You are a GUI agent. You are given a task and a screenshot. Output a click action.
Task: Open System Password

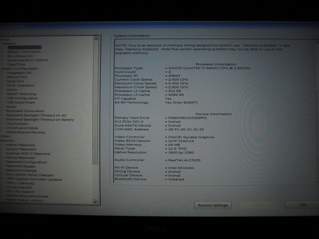pyautogui.click(x=21, y=149)
